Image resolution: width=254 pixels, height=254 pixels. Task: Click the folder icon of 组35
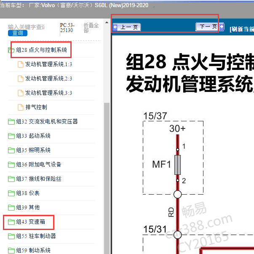coord(11,150)
